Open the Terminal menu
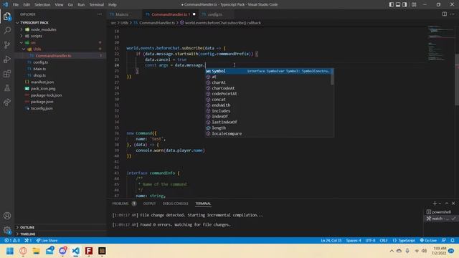This screenshot has width=459, height=258. [x=96, y=5]
